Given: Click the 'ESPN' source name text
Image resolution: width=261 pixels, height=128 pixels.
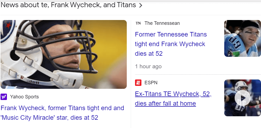Looking at the screenshot, I should click(x=151, y=83).
